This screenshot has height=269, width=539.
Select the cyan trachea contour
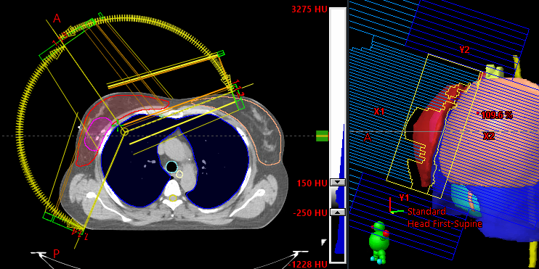tap(171, 167)
